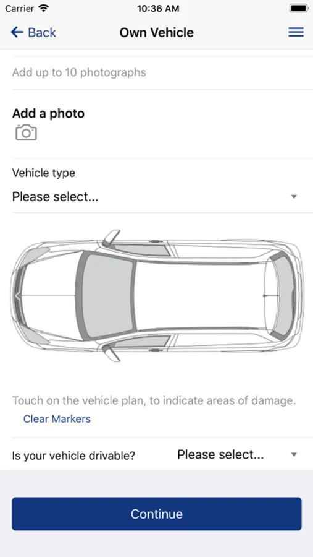
Task: Mark damage on the upper side mirror
Action: coord(111,238)
